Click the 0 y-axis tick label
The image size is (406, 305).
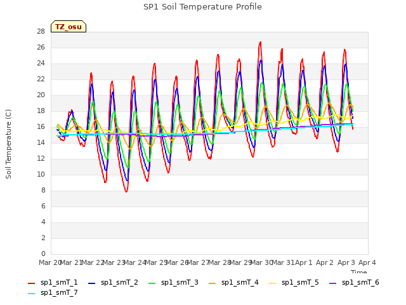[43, 254]
